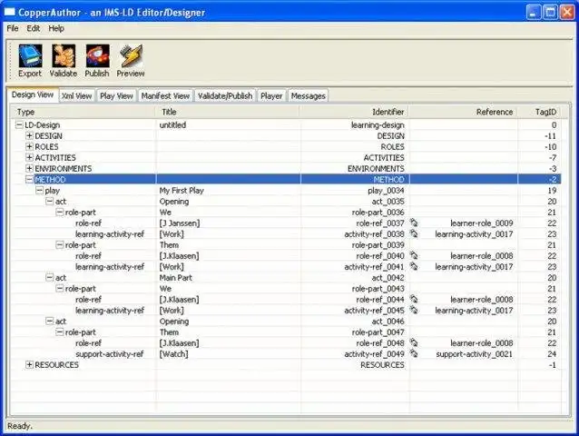Switch to the Manifest View tab
579x436 pixels.
tap(165, 95)
